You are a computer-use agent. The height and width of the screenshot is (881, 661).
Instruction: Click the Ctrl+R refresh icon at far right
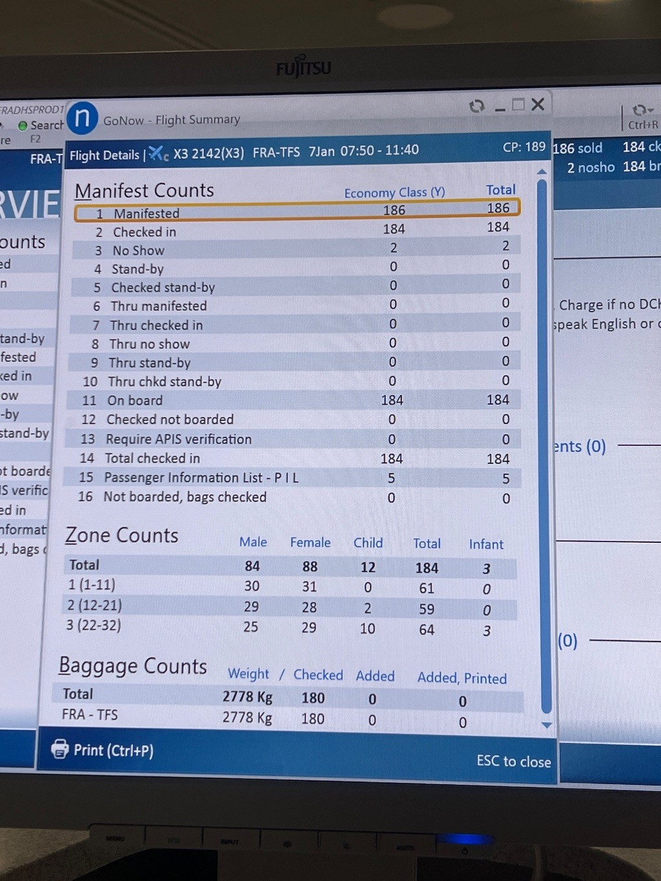click(641, 110)
